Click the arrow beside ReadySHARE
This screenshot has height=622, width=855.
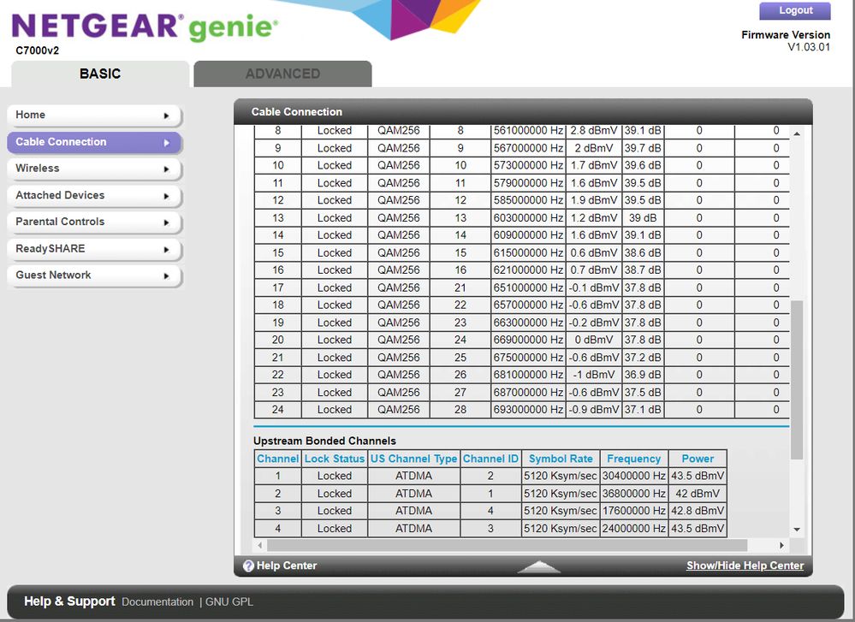point(167,249)
